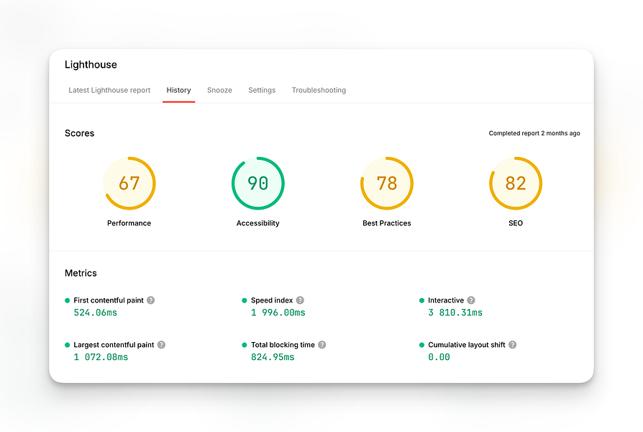Click help icon next to Interactive

471,300
